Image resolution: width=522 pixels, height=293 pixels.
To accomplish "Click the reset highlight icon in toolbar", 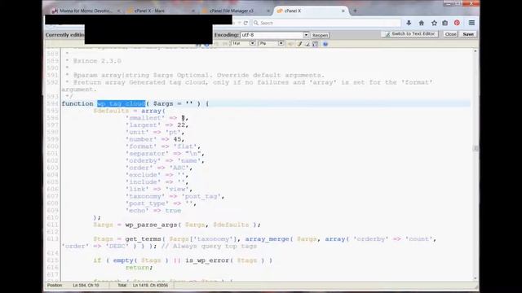I will click(x=307, y=43).
